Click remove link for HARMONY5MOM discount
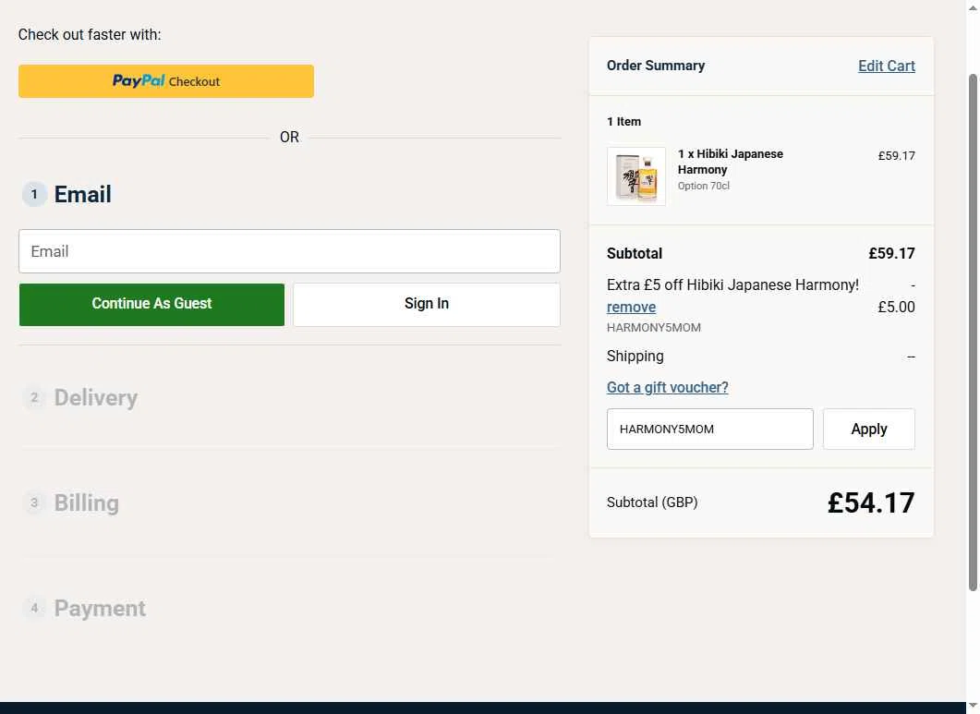This screenshot has width=980, height=714. 631,307
